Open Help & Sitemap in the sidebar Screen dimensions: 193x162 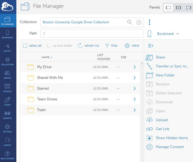click(x=7, y=155)
